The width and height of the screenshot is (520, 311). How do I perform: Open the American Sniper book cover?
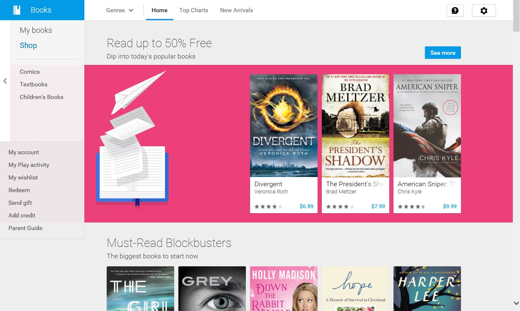427,126
